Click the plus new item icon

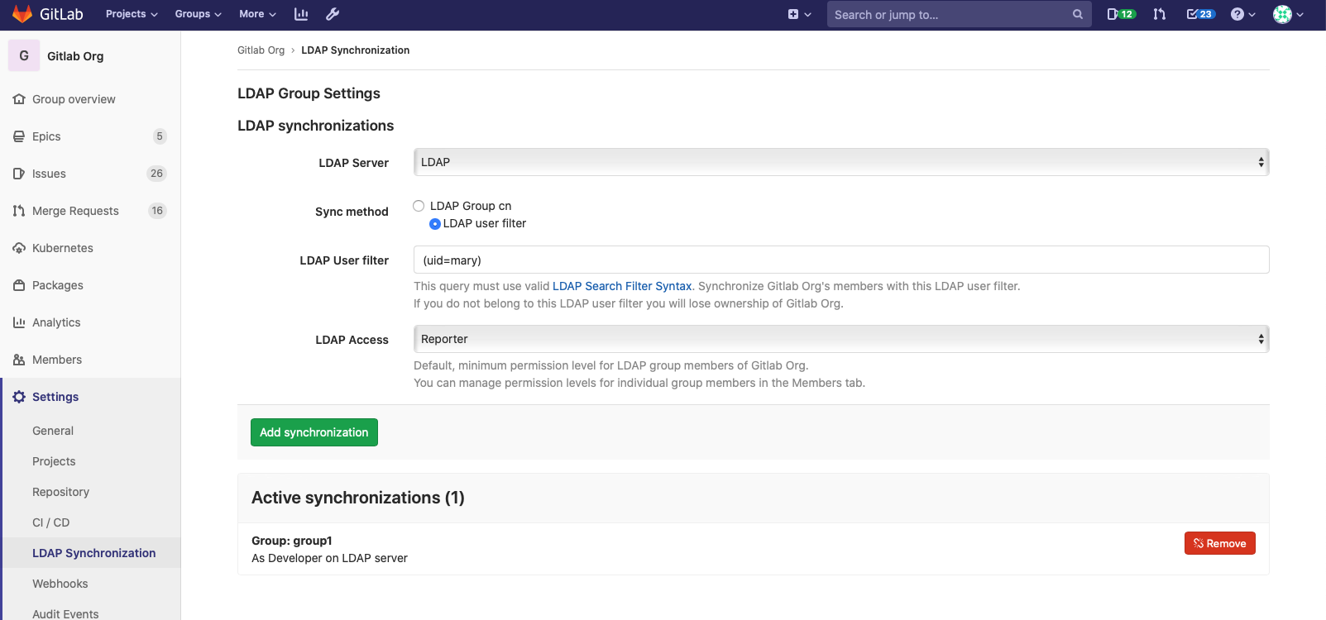(x=793, y=14)
